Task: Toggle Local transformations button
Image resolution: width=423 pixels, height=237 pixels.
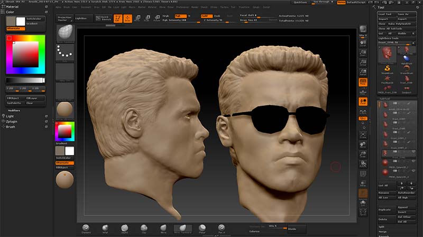Action: [363, 102]
